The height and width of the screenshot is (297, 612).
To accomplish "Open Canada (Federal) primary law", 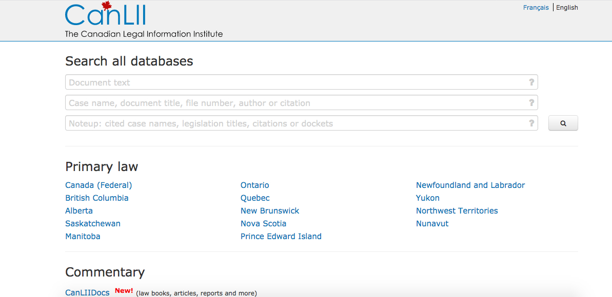I will (98, 185).
